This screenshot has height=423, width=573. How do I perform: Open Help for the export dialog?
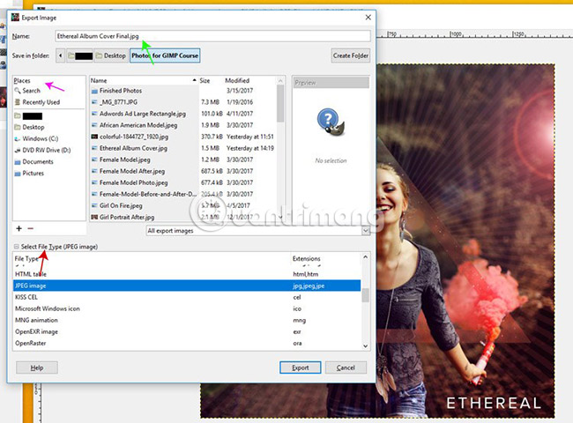(x=36, y=367)
